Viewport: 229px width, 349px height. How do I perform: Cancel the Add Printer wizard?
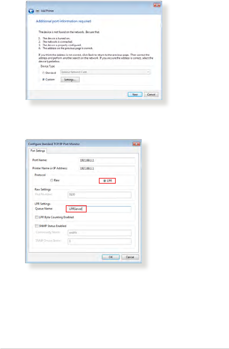pyautogui.click(x=151, y=95)
